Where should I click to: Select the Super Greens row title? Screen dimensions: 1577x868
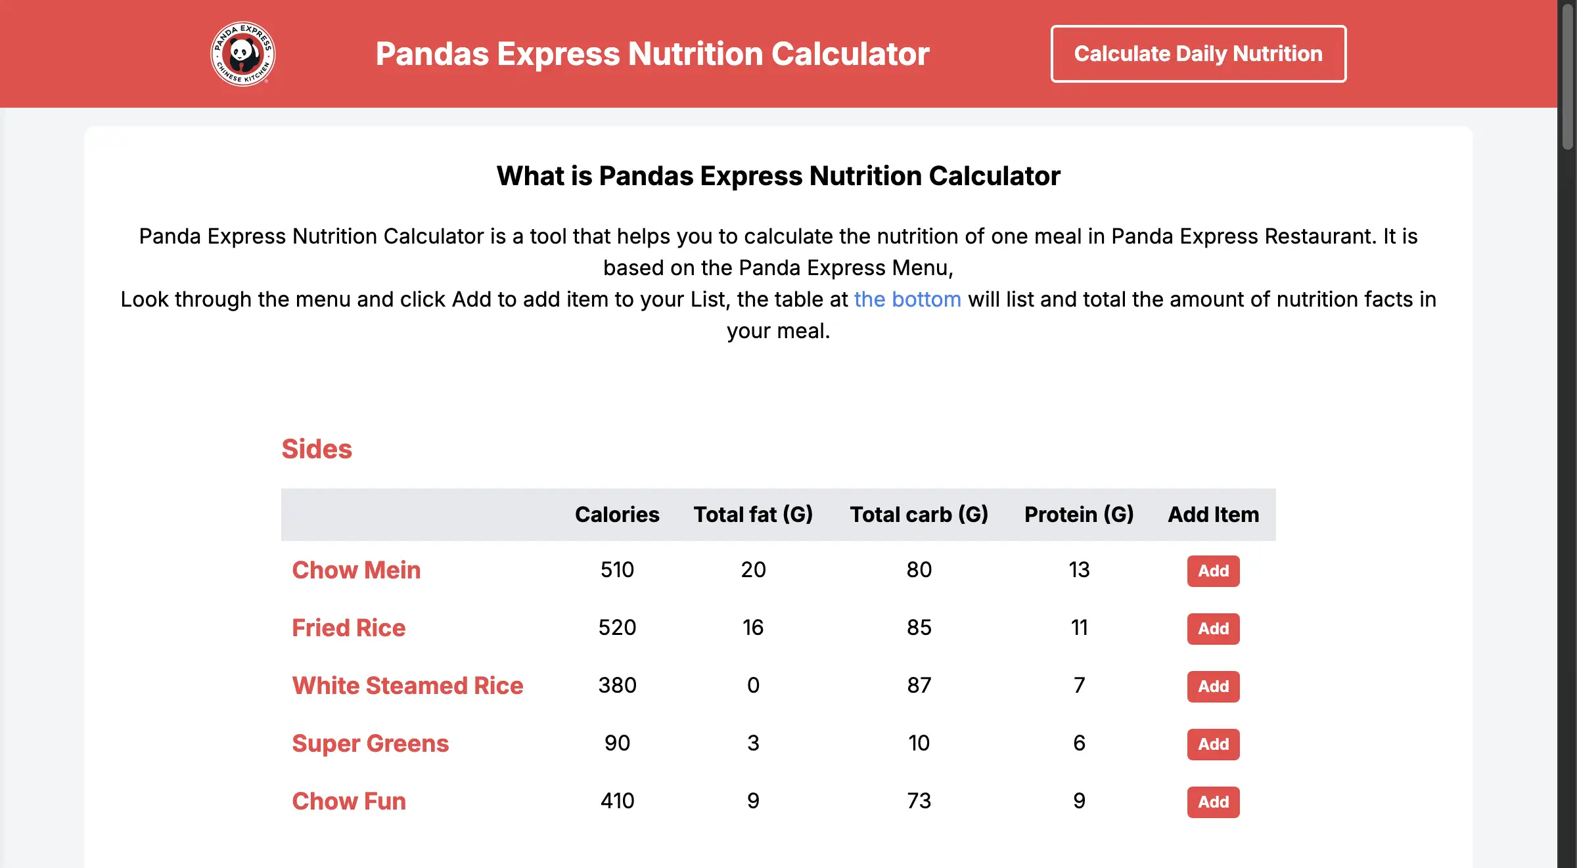(x=370, y=743)
